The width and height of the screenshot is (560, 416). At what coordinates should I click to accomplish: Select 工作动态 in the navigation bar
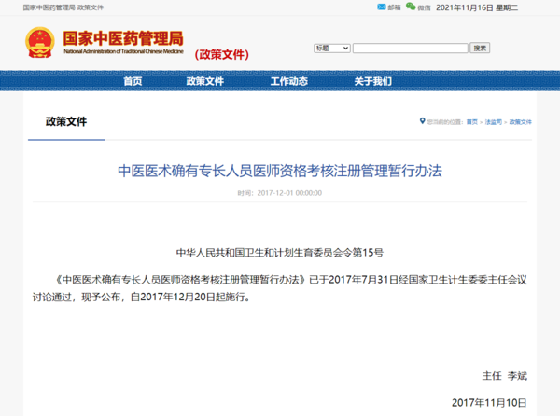(288, 81)
